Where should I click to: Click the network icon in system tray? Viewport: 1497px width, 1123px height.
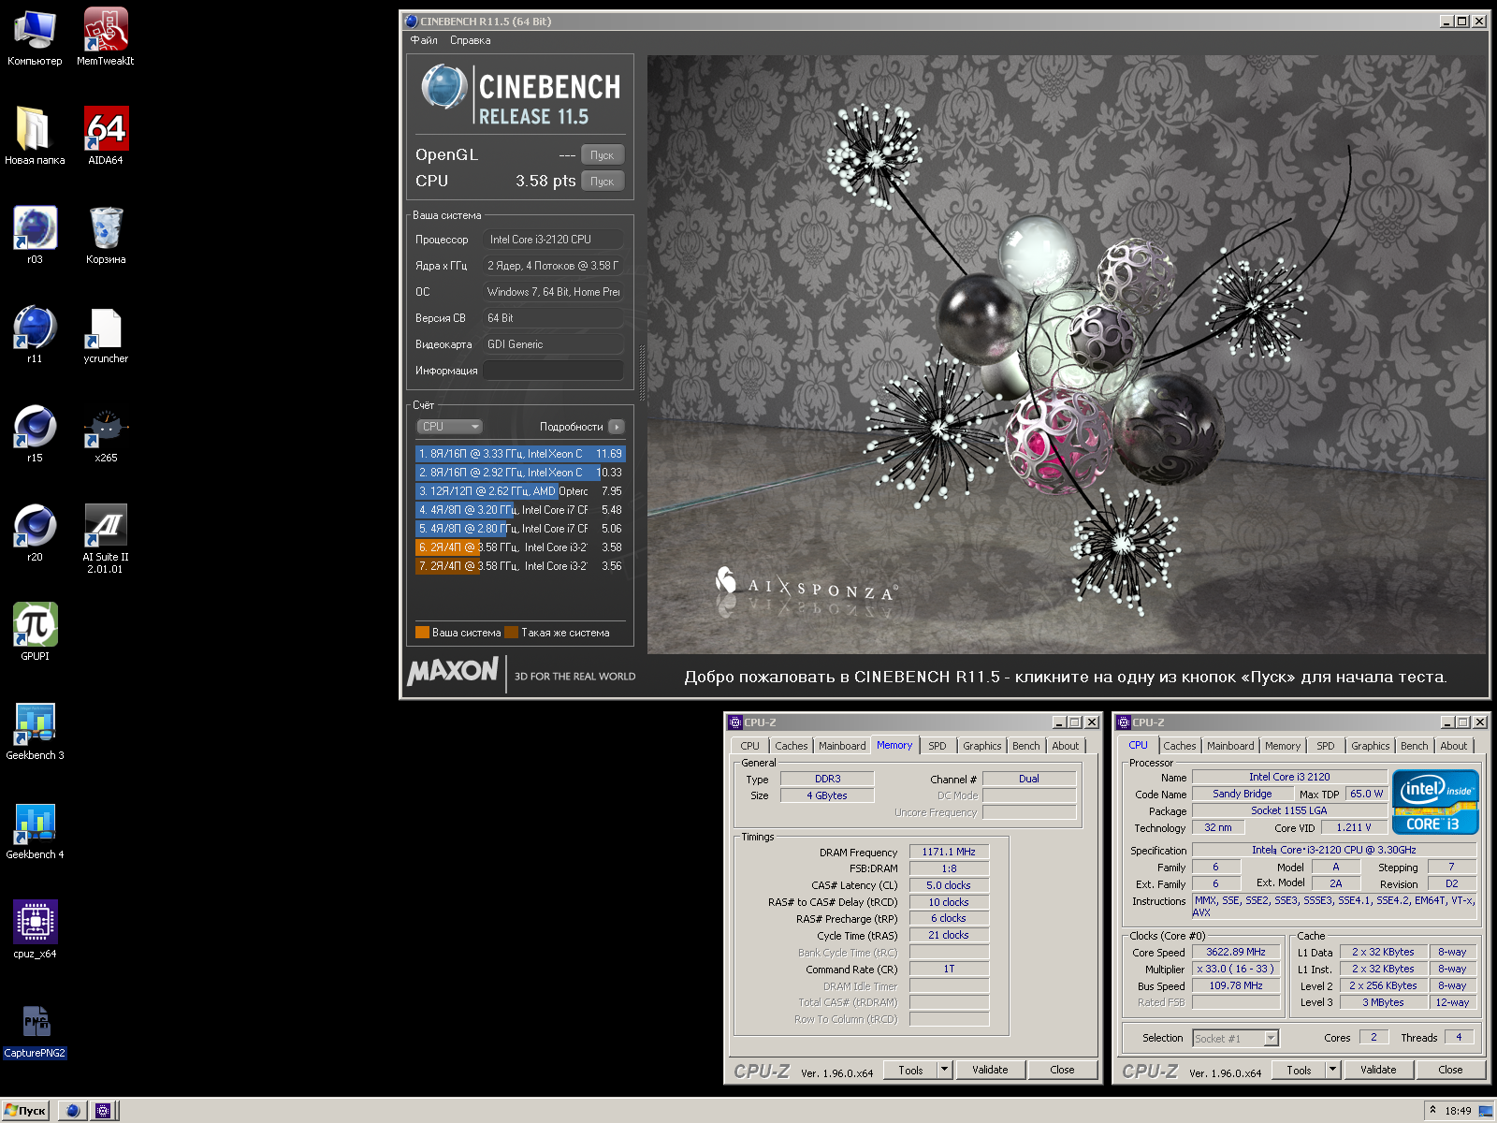tap(1485, 1111)
